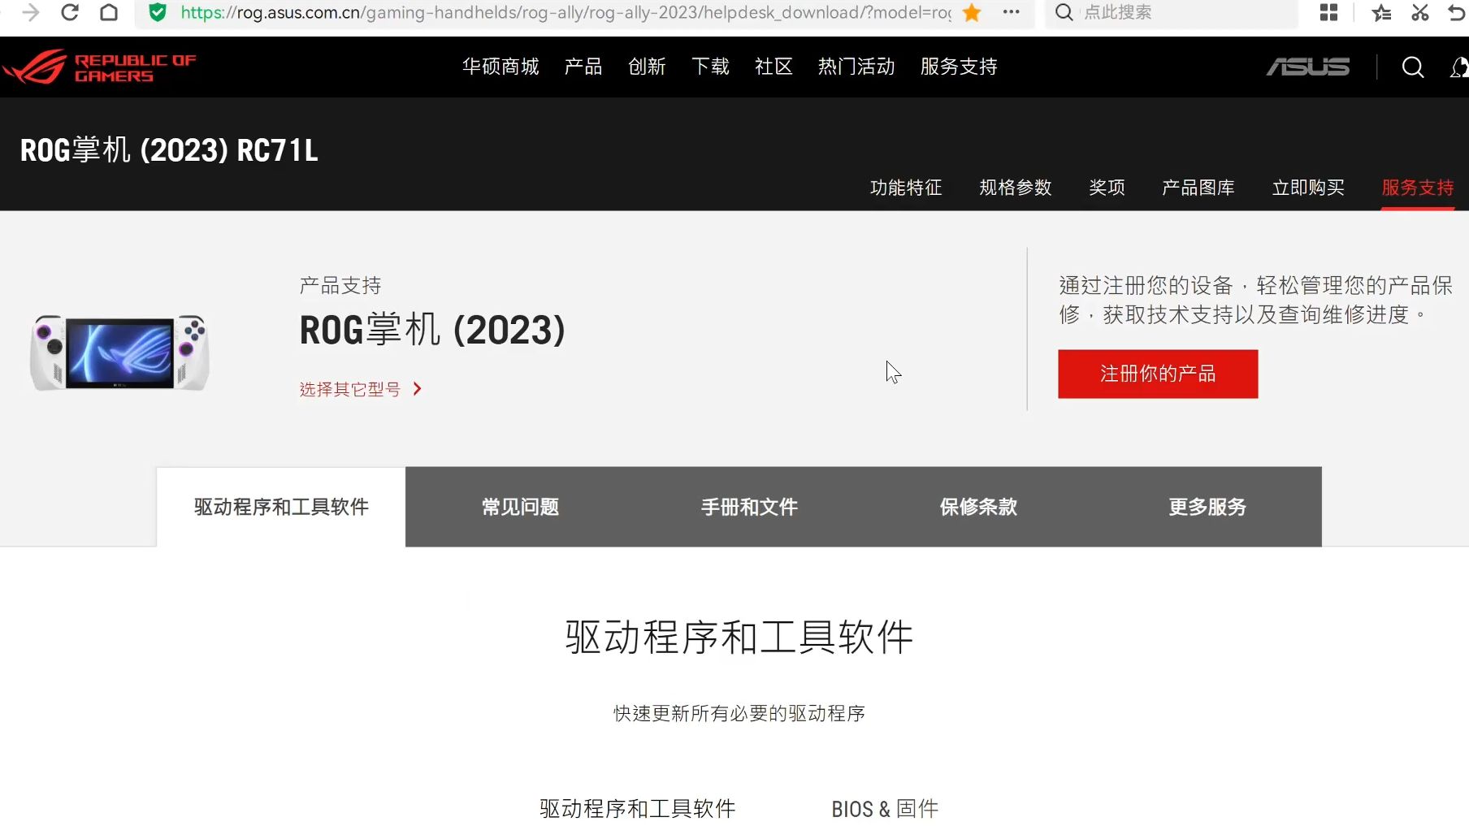Choose the BIOS & 固件 section
The width and height of the screenshot is (1469, 826).
pos(885,809)
